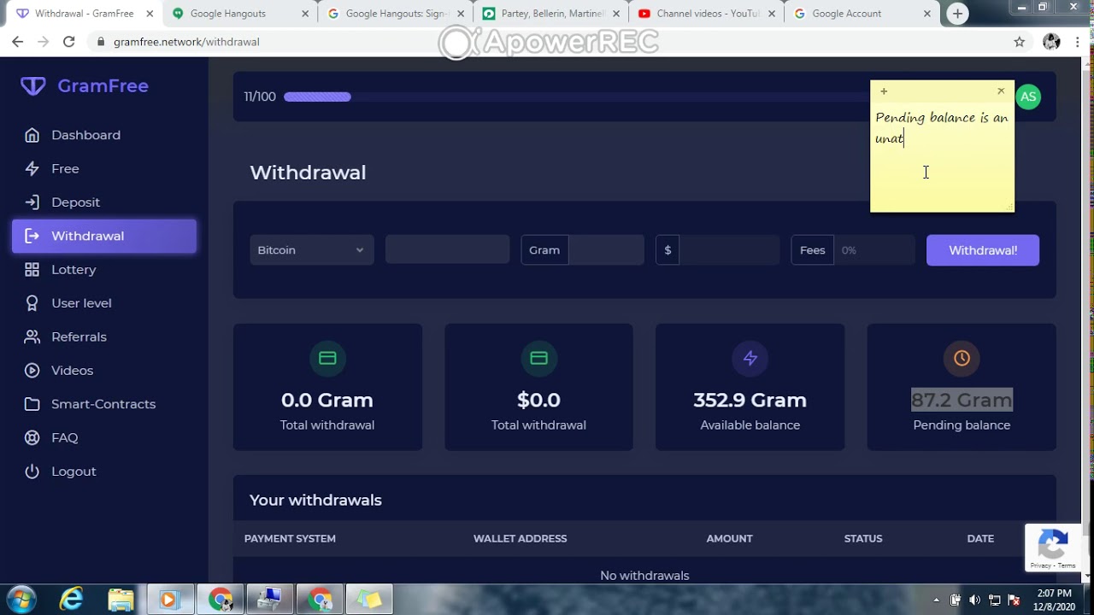The image size is (1094, 615).
Task: Select the Withdrawal sidebar item
Action: (104, 236)
